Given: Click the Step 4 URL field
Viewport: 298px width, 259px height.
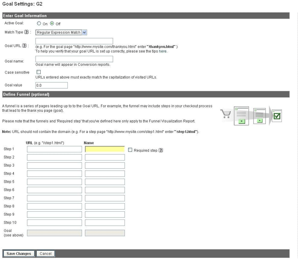Looking at the screenshot, I should pyautogui.click(x=54, y=174).
